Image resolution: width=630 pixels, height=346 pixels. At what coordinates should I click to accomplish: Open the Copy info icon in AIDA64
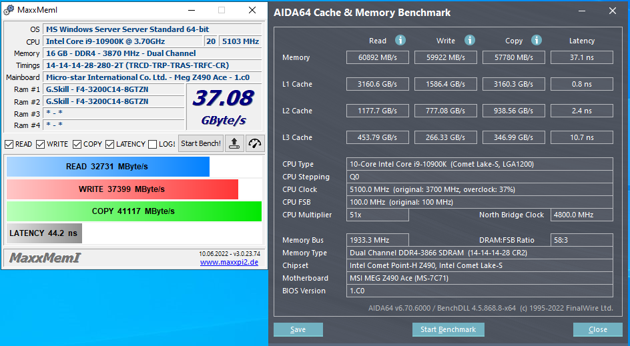pyautogui.click(x=537, y=40)
